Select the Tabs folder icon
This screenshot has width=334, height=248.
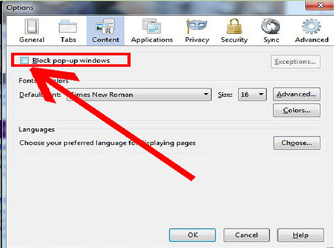click(68, 26)
